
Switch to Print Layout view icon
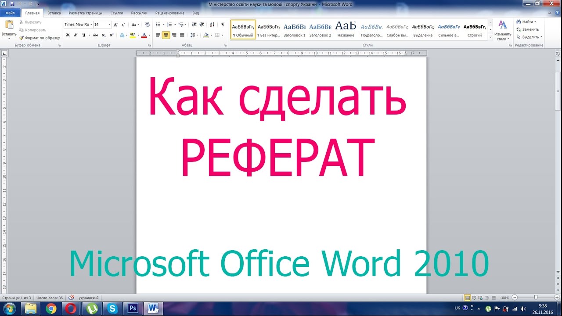(468, 298)
